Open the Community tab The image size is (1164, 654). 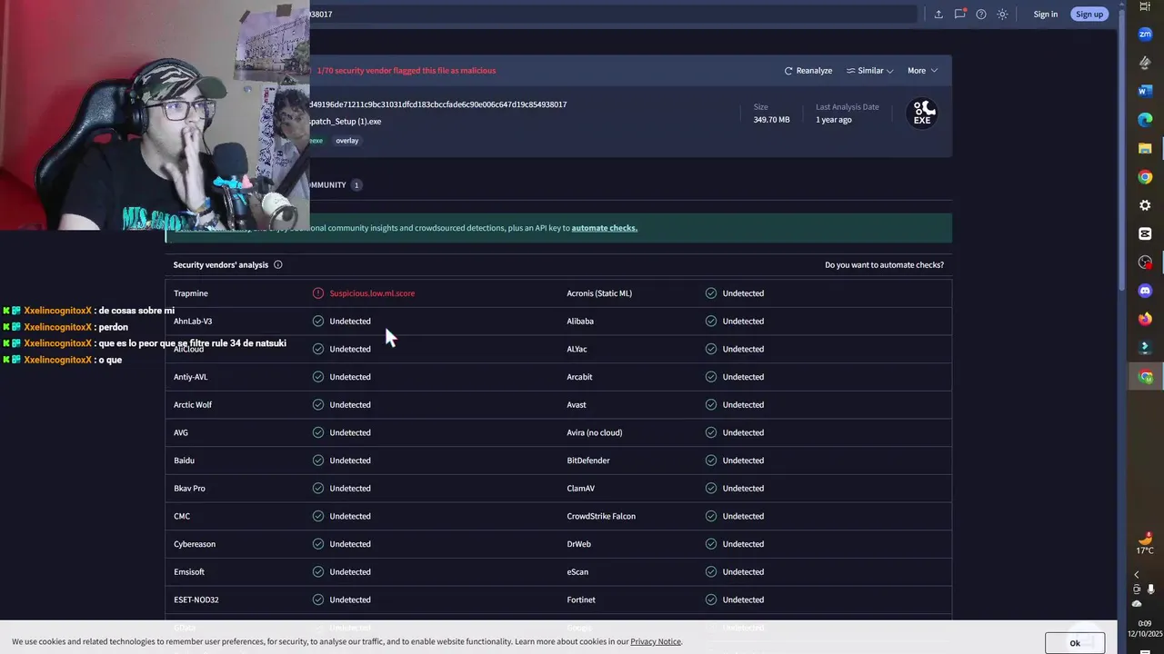click(x=334, y=185)
